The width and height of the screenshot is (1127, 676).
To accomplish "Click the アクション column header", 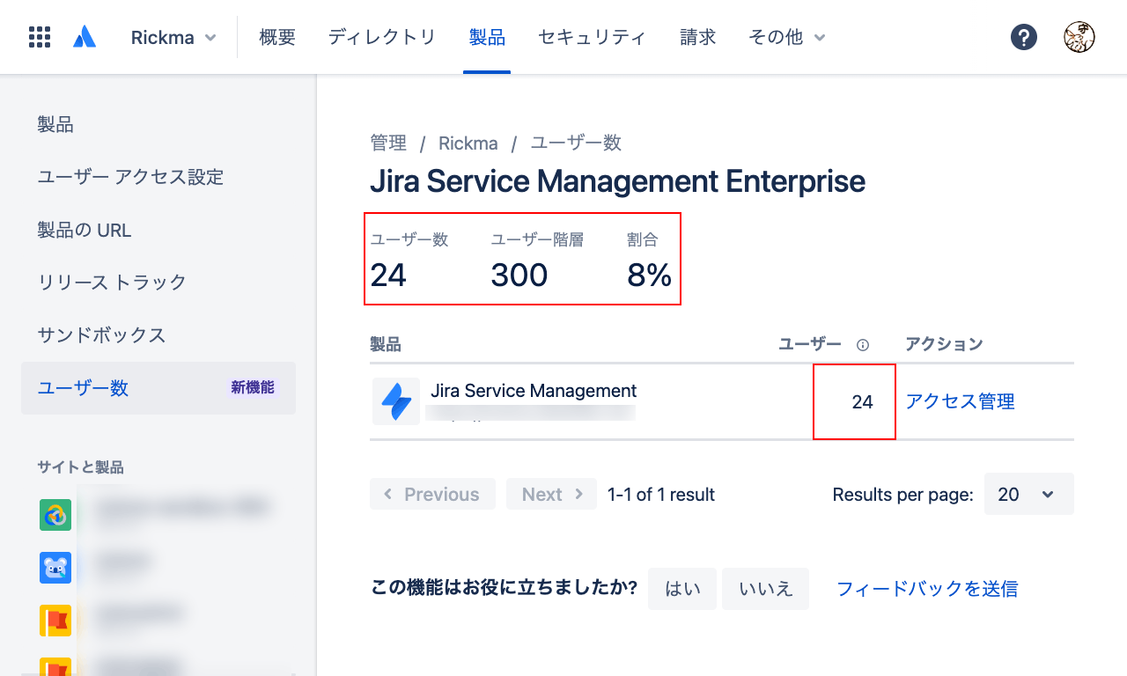I will [944, 344].
